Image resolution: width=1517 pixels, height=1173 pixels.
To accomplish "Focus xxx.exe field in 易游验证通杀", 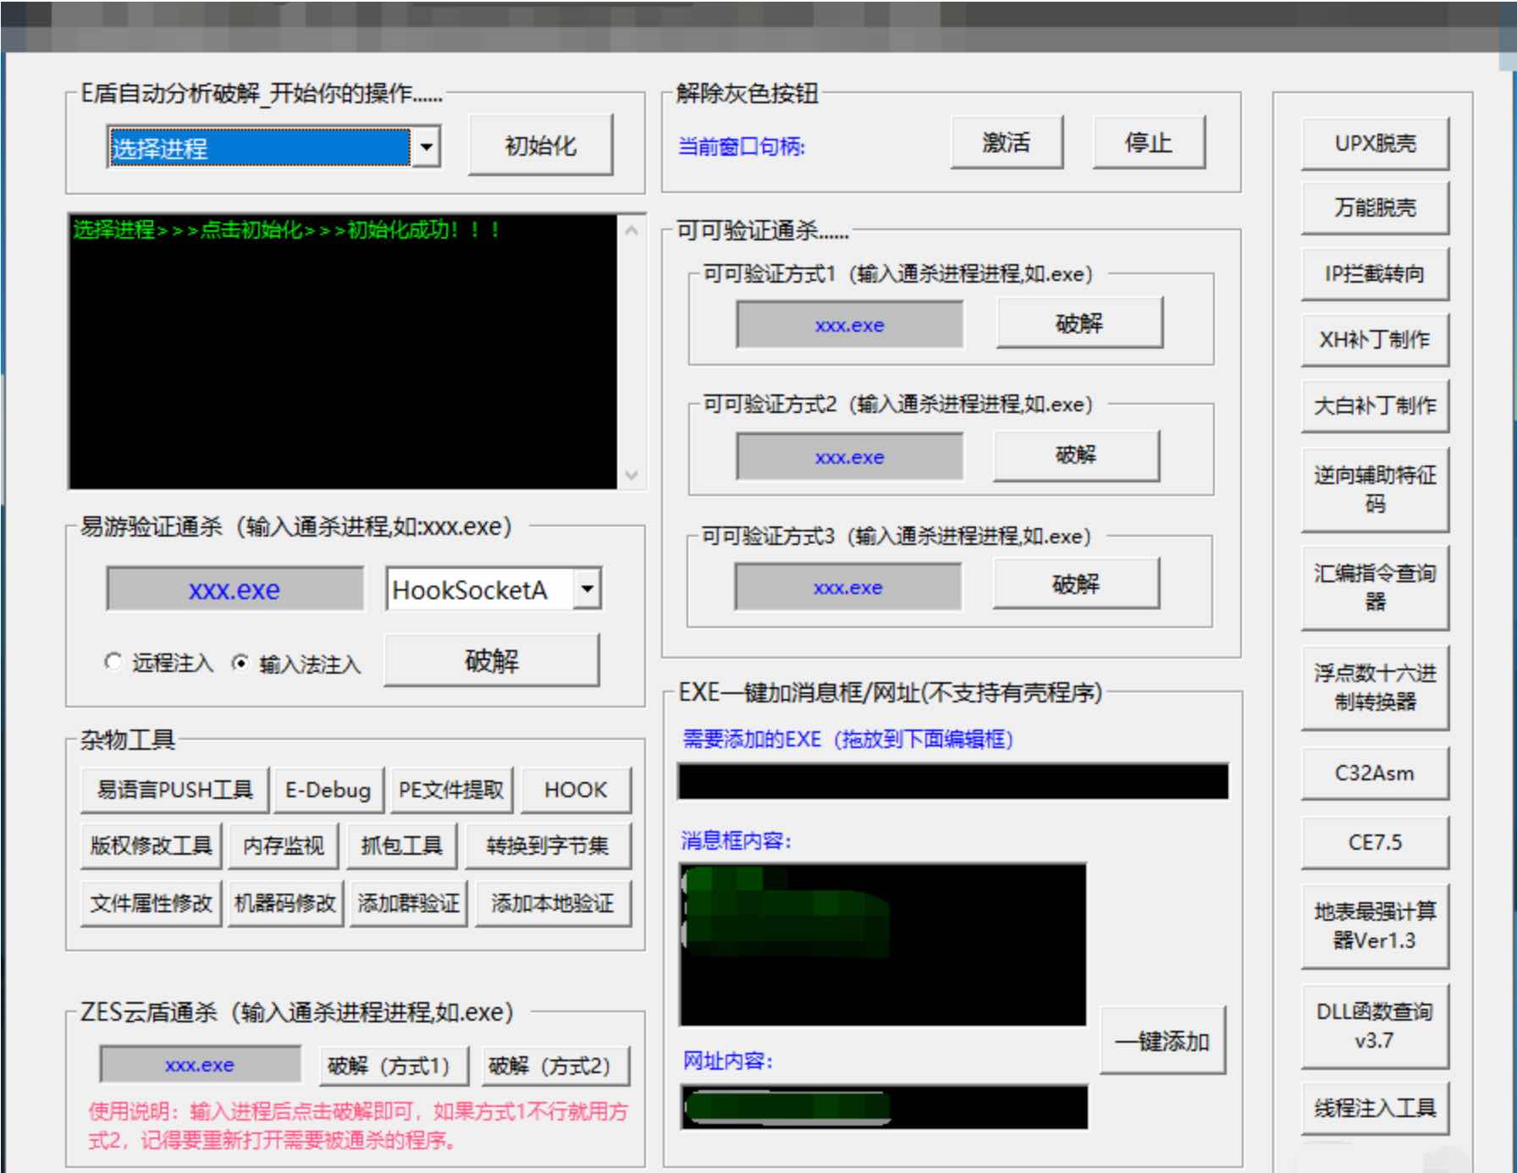I will pos(234,589).
